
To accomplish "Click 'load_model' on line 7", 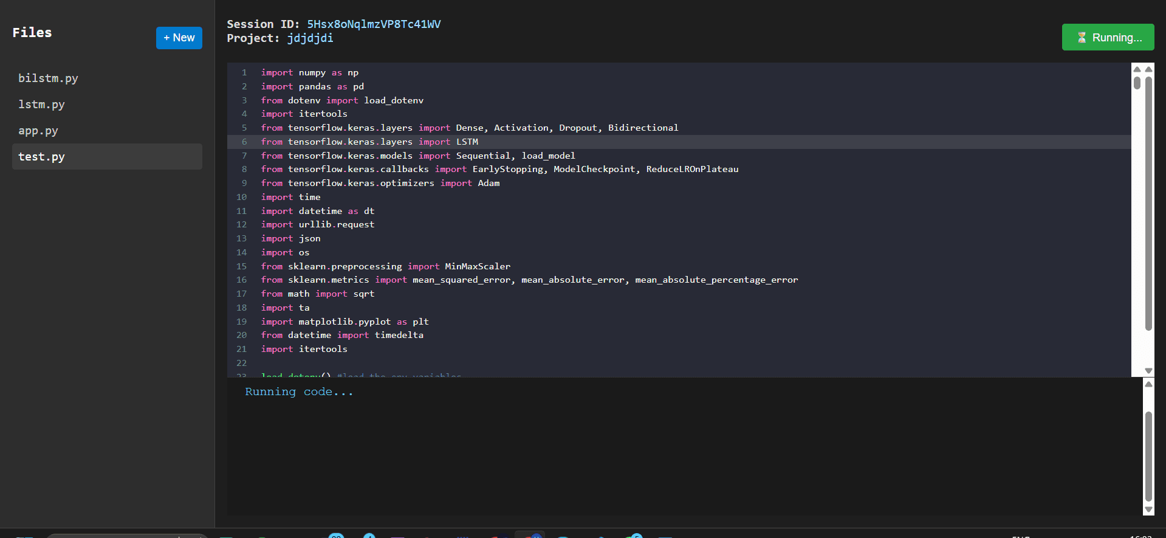I will pos(548,156).
